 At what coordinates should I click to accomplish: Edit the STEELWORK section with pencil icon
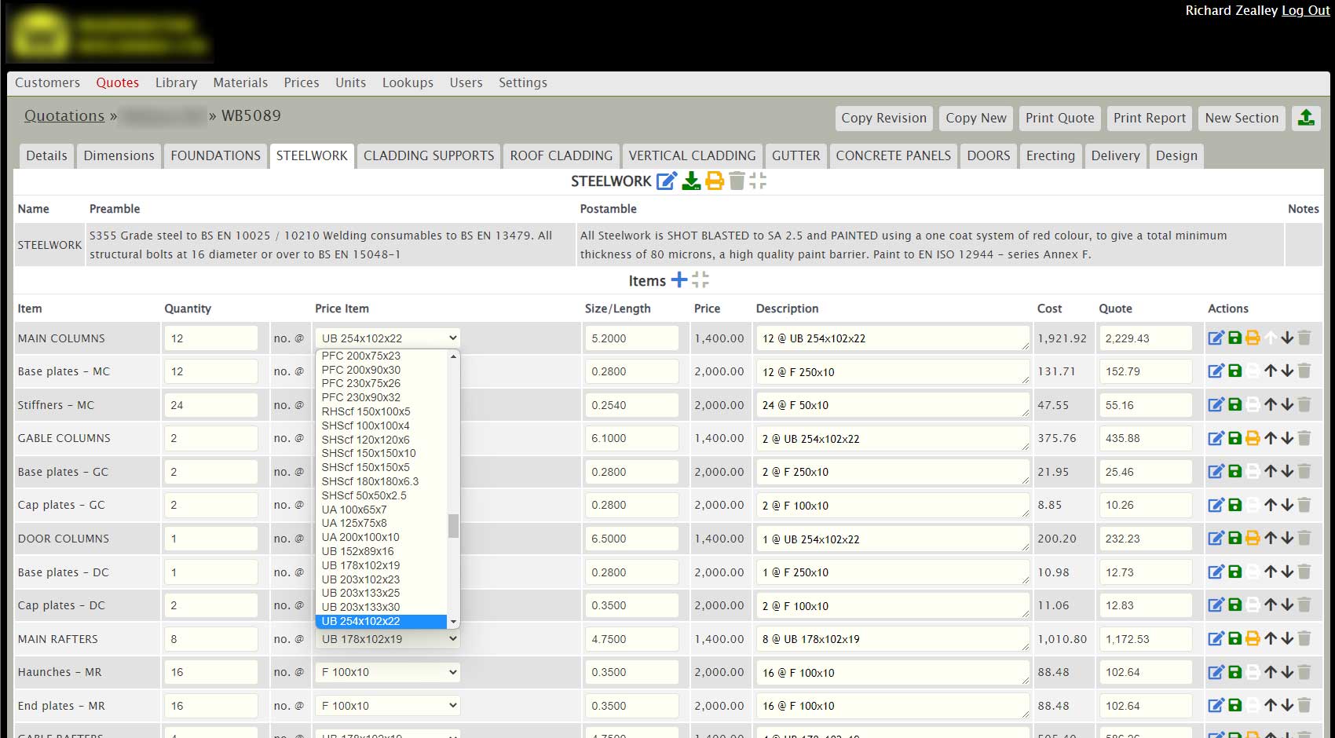pos(666,181)
